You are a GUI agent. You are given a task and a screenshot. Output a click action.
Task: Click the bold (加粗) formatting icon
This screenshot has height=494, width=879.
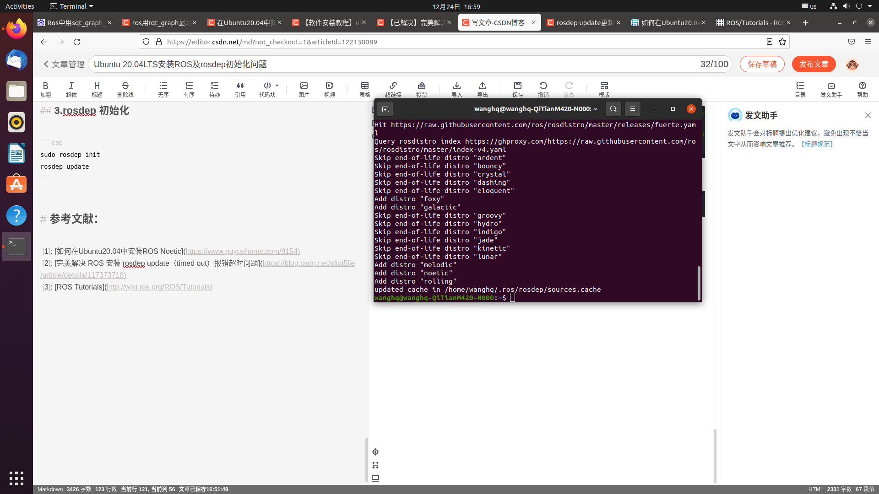[x=45, y=89]
